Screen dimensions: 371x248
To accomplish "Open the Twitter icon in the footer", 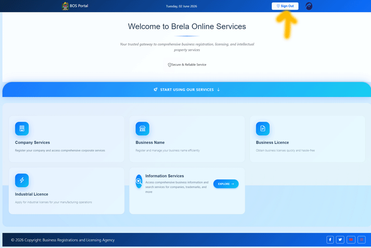I will coord(340,240).
